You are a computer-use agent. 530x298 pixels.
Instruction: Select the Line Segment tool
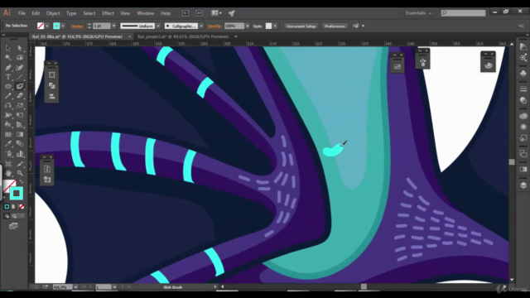20,77
